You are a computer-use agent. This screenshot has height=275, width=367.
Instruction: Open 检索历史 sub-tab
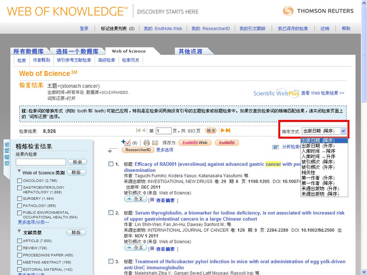point(131,60)
